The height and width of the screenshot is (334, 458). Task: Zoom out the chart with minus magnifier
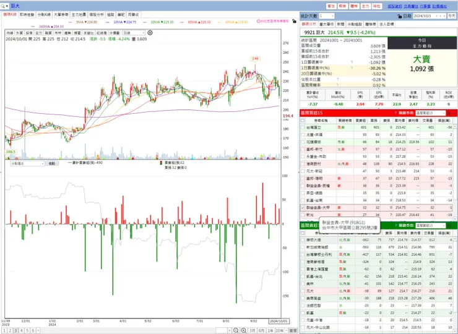point(236,330)
